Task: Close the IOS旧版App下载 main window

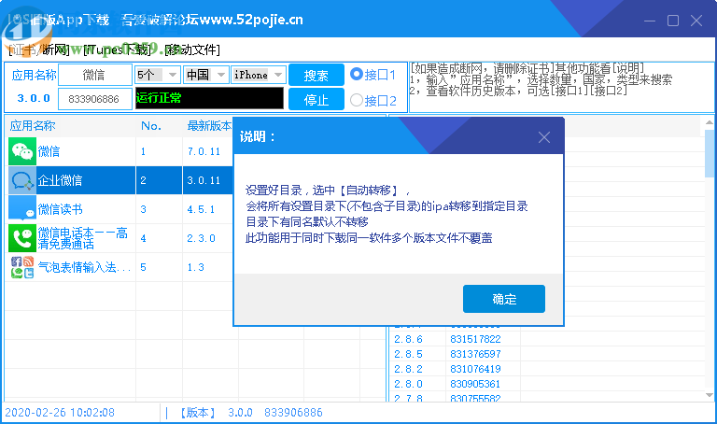Action: click(x=696, y=21)
